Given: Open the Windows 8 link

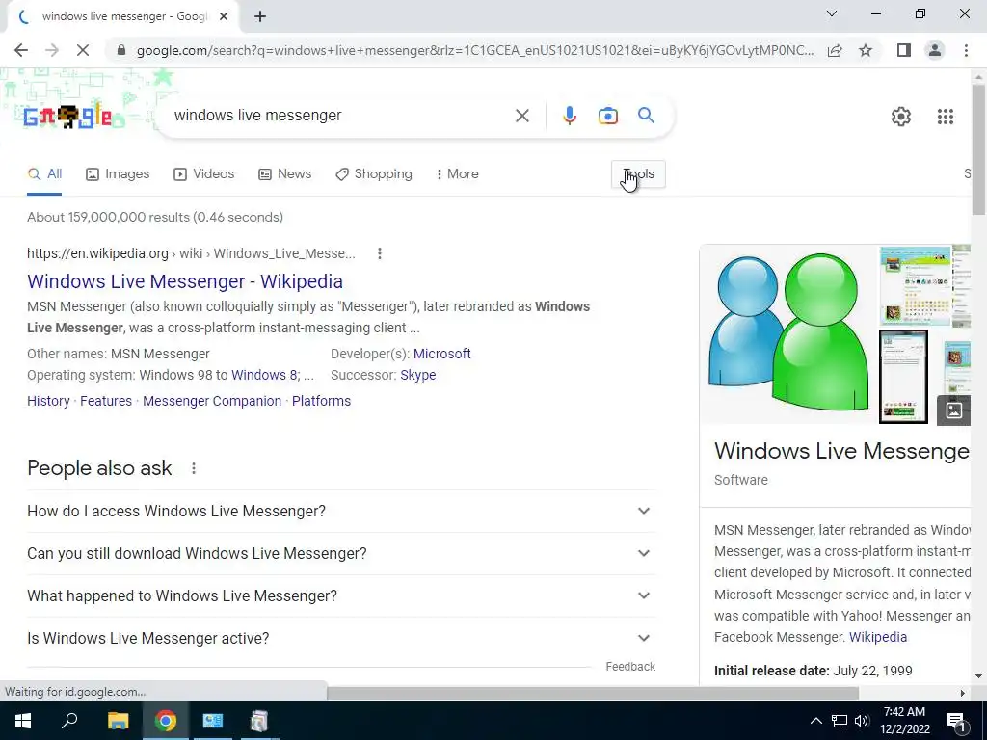Looking at the screenshot, I should (x=264, y=375).
